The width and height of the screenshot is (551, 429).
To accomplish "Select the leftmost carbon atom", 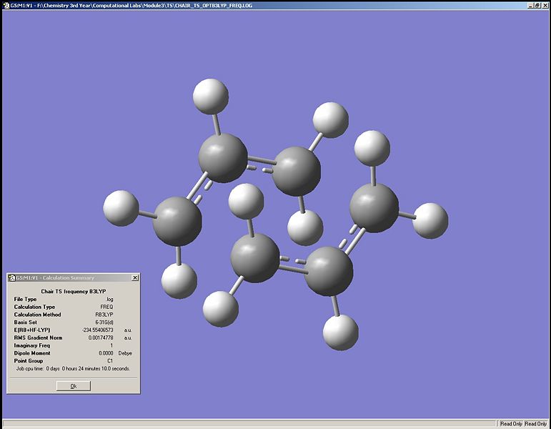I will pyautogui.click(x=177, y=222).
